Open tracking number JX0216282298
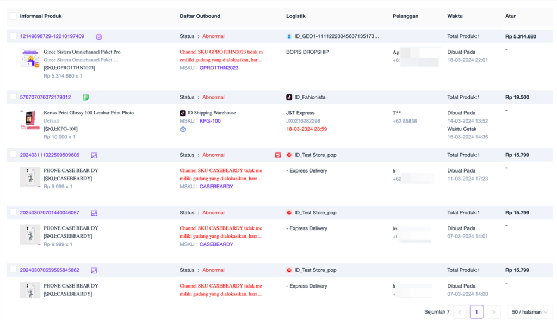557x325 pixels. (303, 121)
